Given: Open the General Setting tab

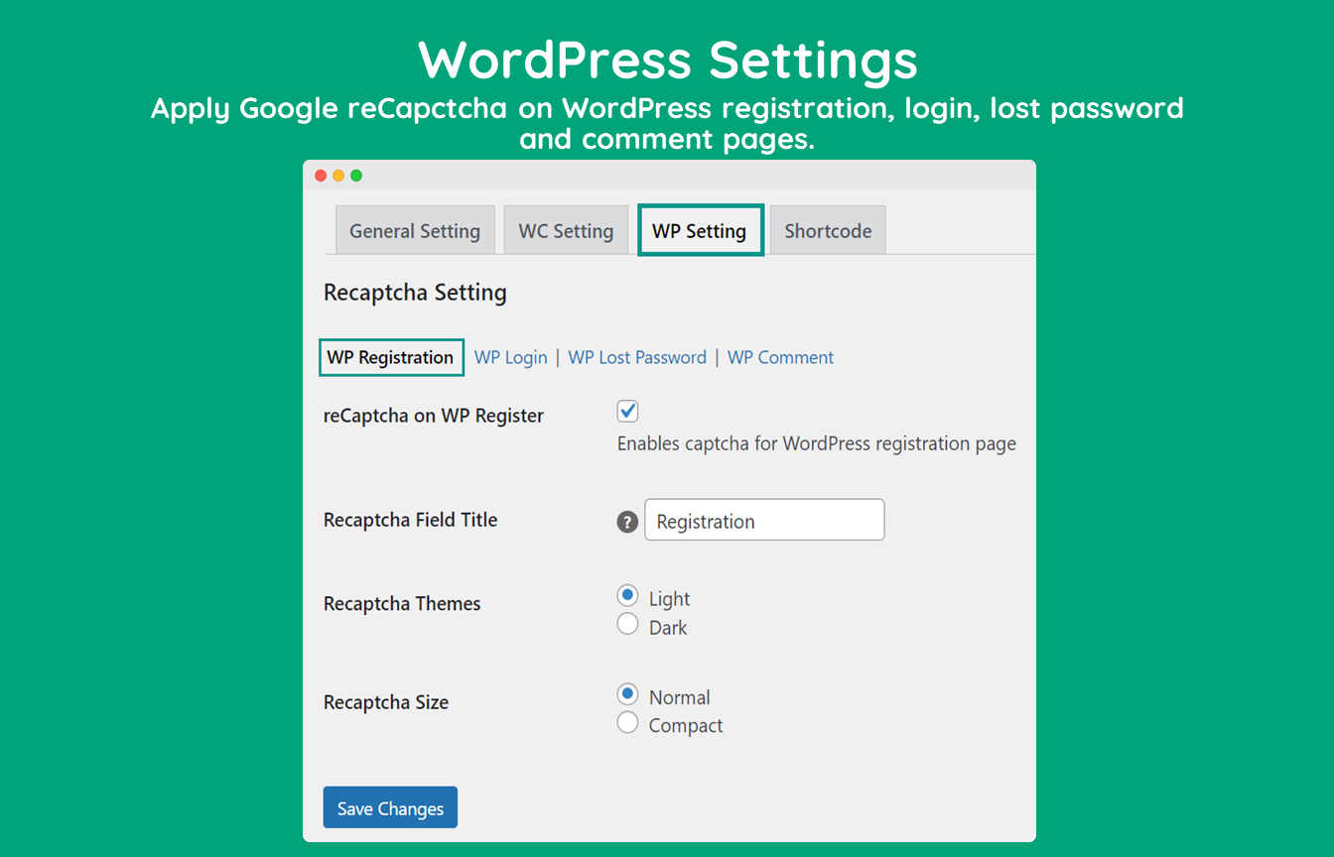Looking at the screenshot, I should [x=415, y=231].
